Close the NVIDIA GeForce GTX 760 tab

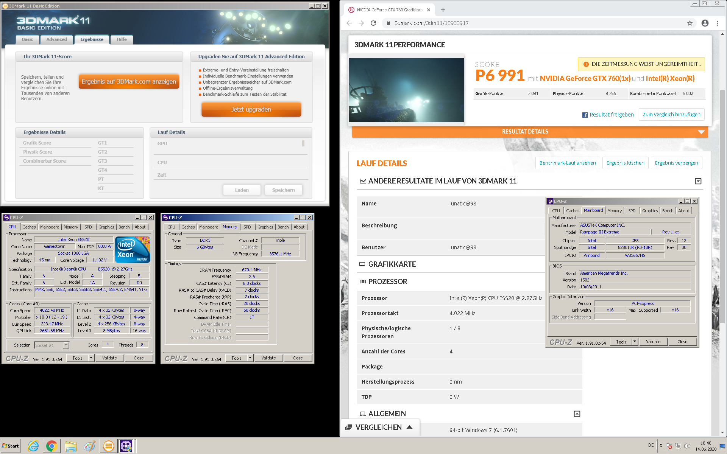[429, 10]
